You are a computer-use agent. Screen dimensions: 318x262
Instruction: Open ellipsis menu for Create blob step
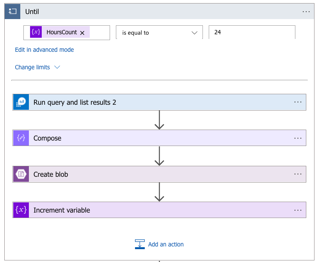coord(298,174)
